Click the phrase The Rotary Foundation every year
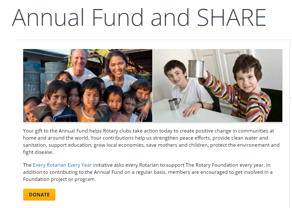 click(225, 165)
